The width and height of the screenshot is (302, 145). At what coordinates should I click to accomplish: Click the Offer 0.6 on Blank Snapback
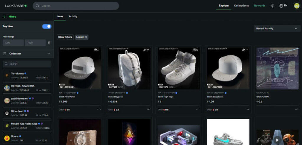212,110
